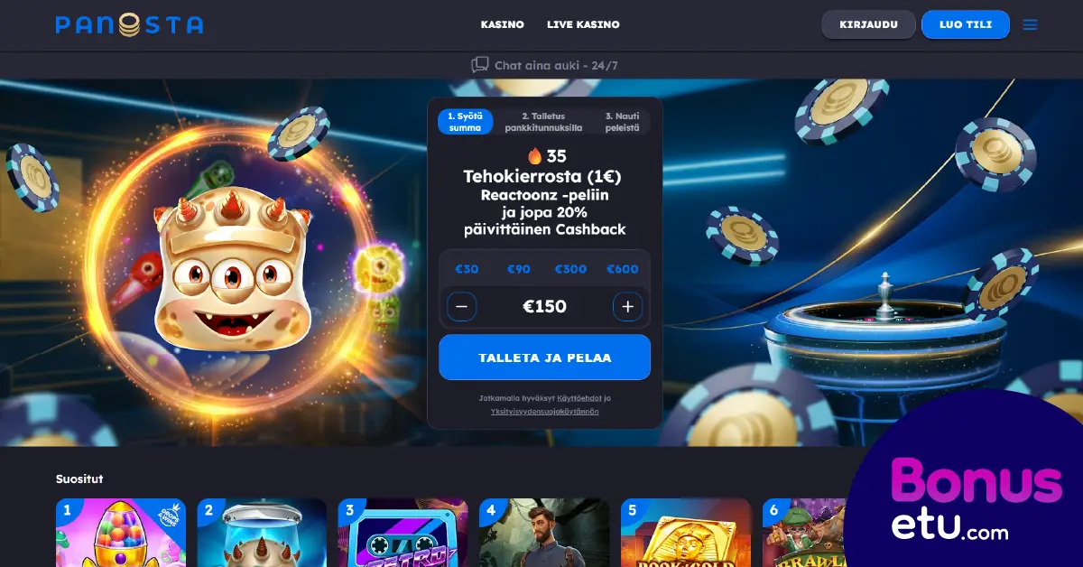
Task: Click the €150 deposit amount field
Action: point(544,307)
